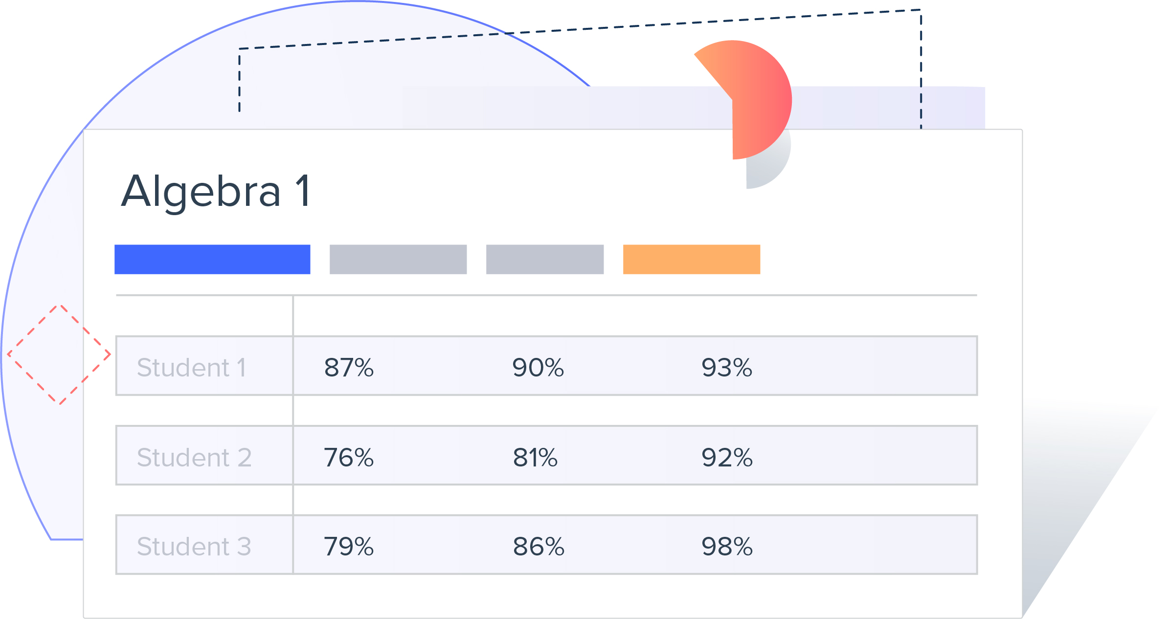Click the Algebra 1 title

pyautogui.click(x=216, y=191)
